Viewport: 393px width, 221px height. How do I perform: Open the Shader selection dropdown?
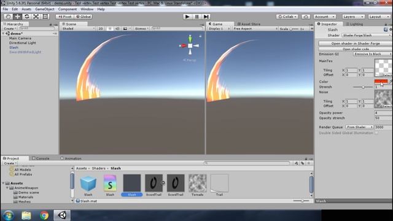(x=367, y=36)
